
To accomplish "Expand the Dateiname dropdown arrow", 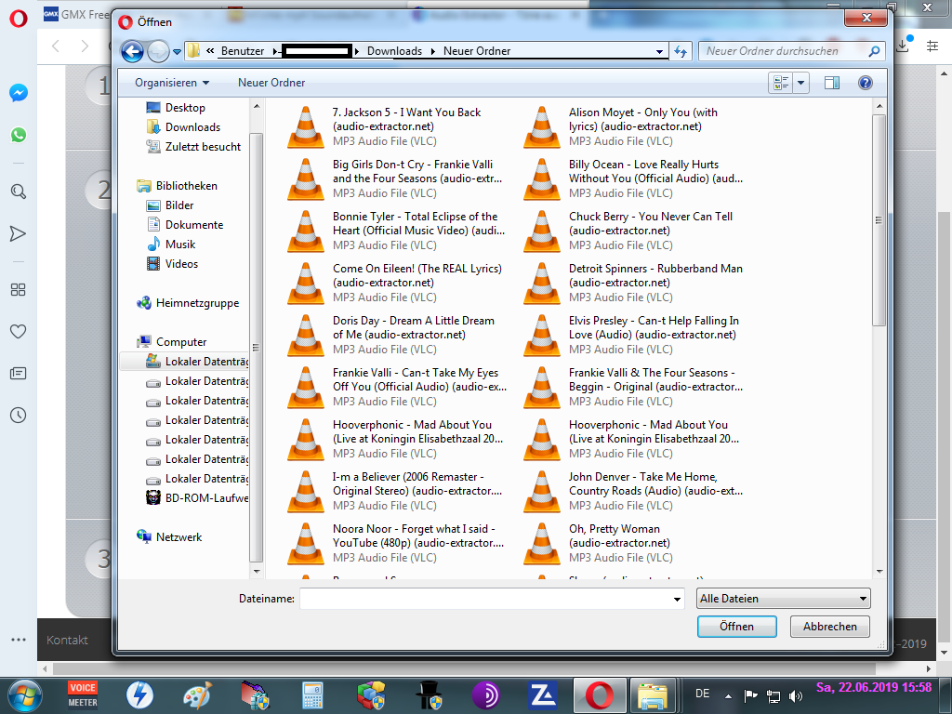I will coord(677,600).
